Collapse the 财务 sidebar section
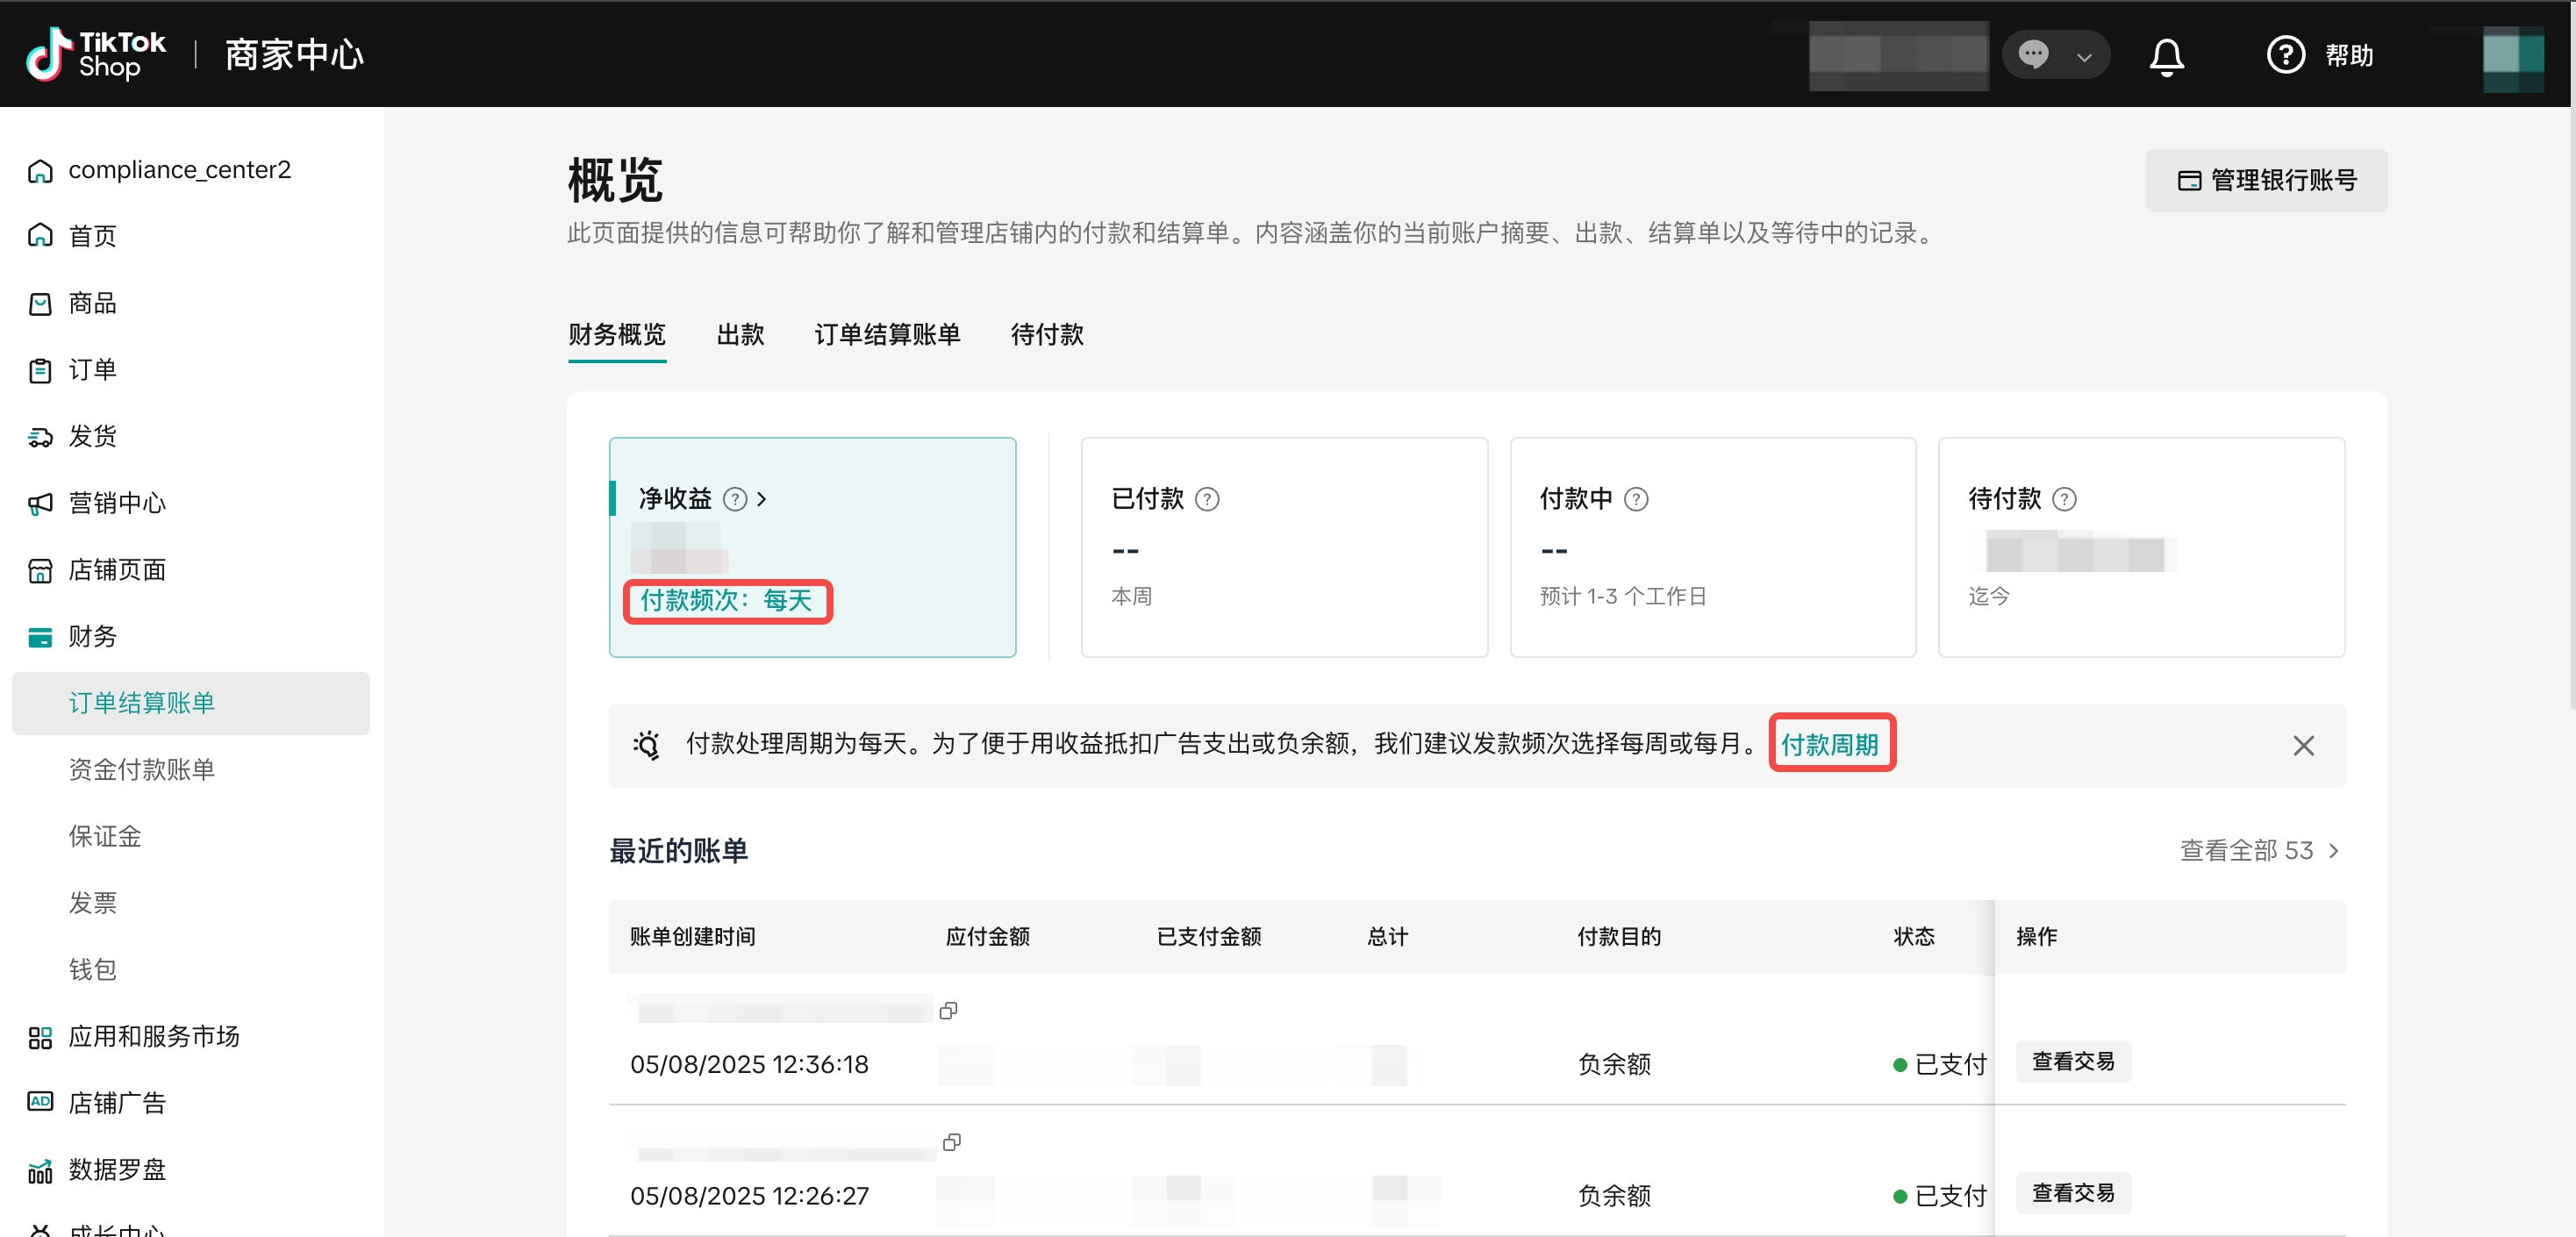This screenshot has height=1237, width=2576. (92, 636)
